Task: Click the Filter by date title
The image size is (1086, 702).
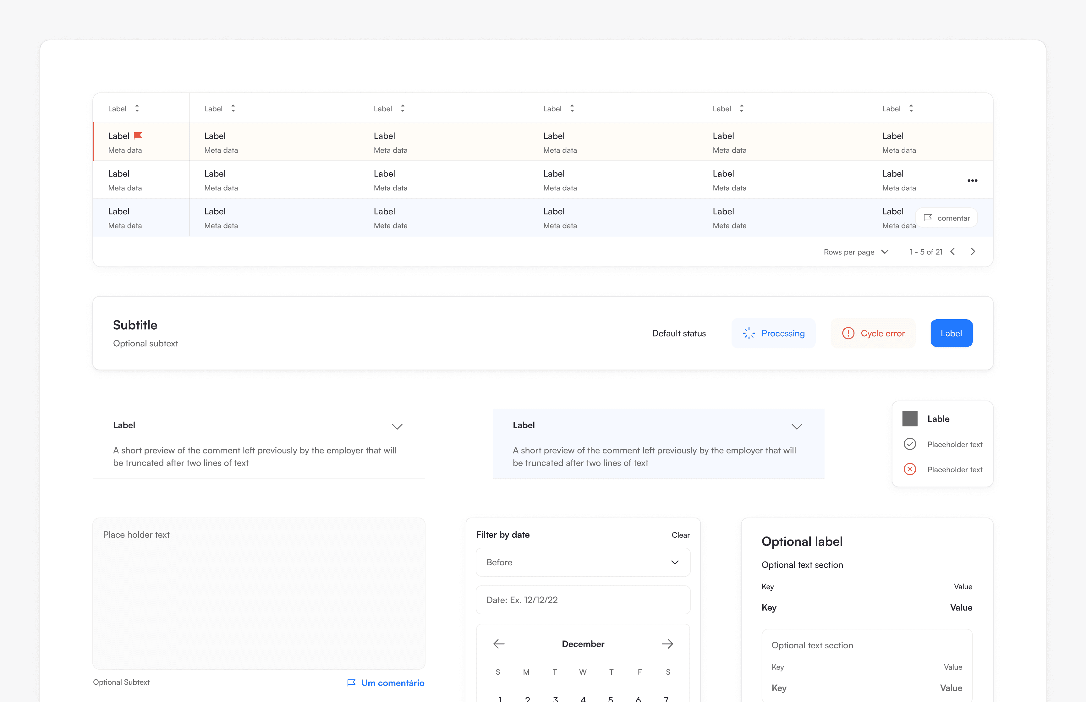Action: (x=503, y=534)
